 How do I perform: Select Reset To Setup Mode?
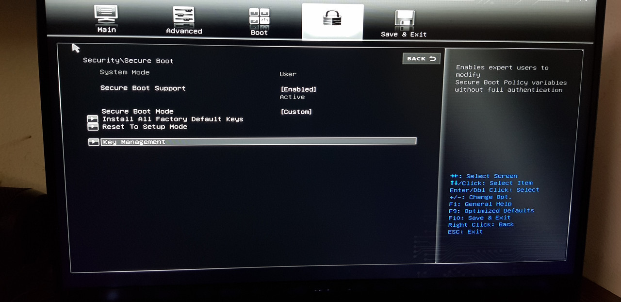pyautogui.click(x=145, y=127)
